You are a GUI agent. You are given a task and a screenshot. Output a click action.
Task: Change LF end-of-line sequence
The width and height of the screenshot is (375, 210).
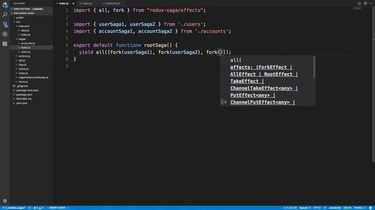tap(325, 208)
